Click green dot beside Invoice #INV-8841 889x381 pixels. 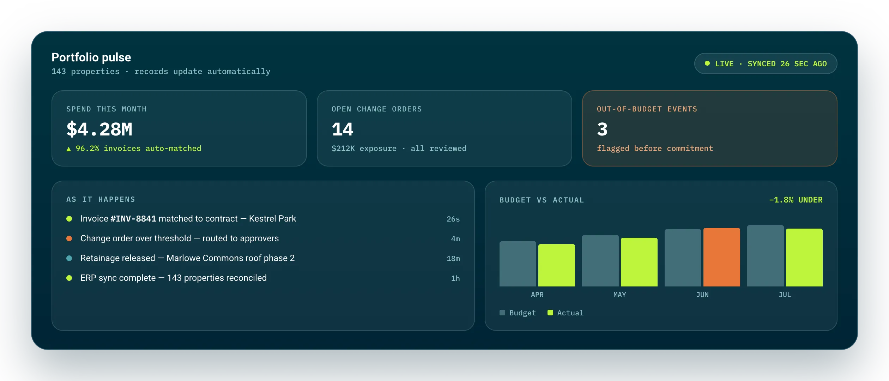pos(69,219)
